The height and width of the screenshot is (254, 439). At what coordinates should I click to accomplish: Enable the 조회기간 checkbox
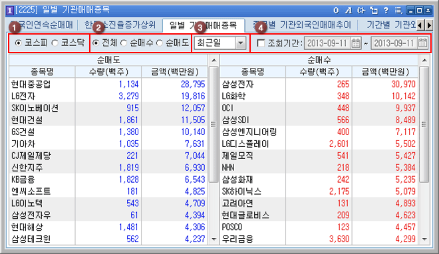click(261, 43)
